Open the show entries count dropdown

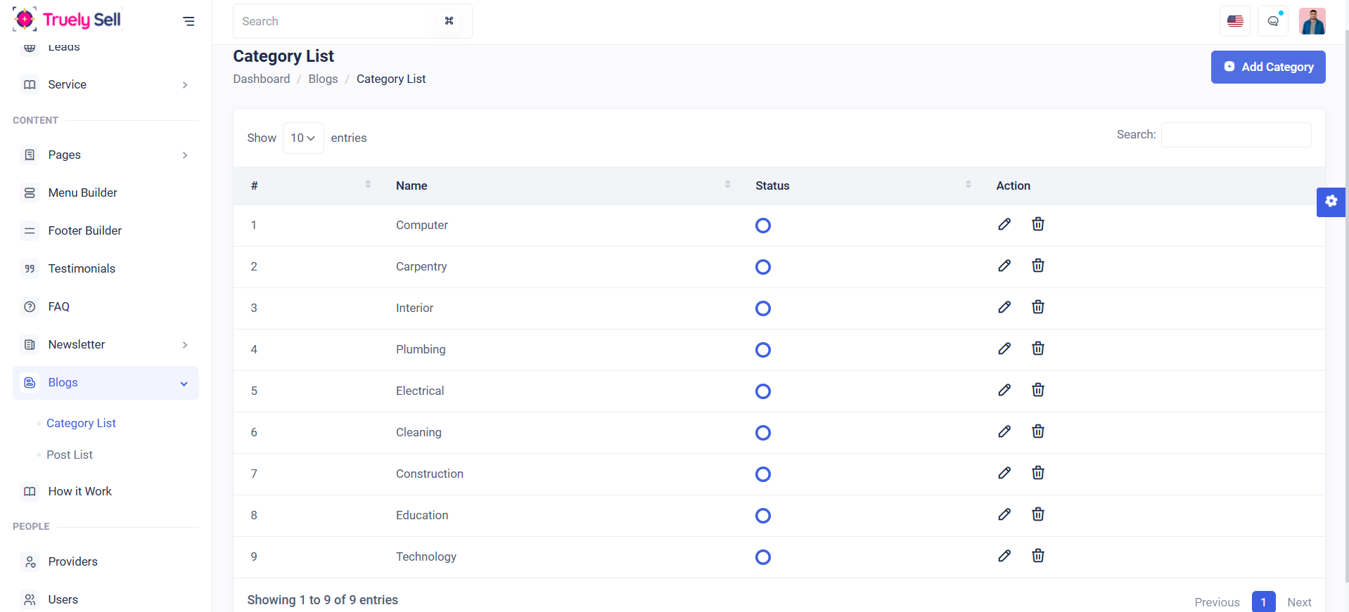[x=303, y=138]
